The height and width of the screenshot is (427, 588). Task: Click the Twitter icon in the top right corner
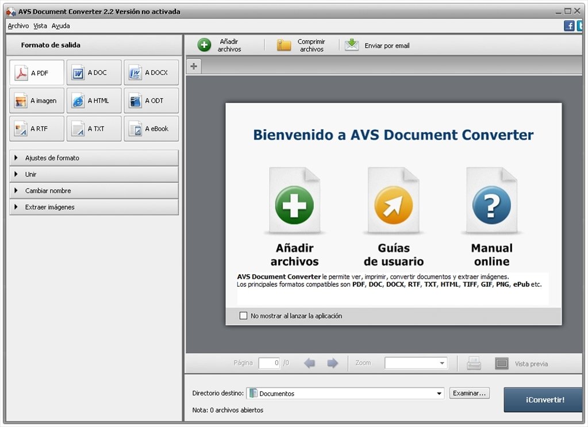pos(580,25)
